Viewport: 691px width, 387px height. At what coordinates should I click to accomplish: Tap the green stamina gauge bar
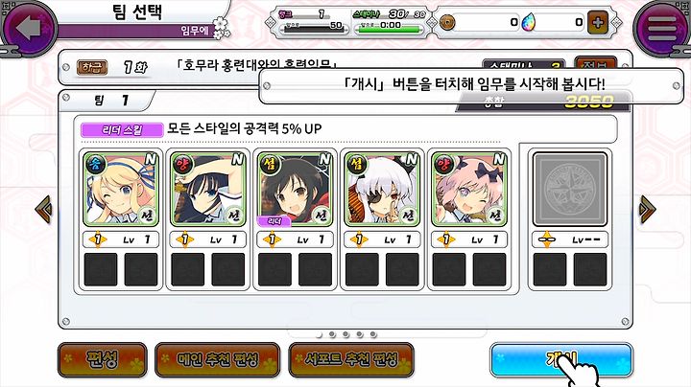389,31
